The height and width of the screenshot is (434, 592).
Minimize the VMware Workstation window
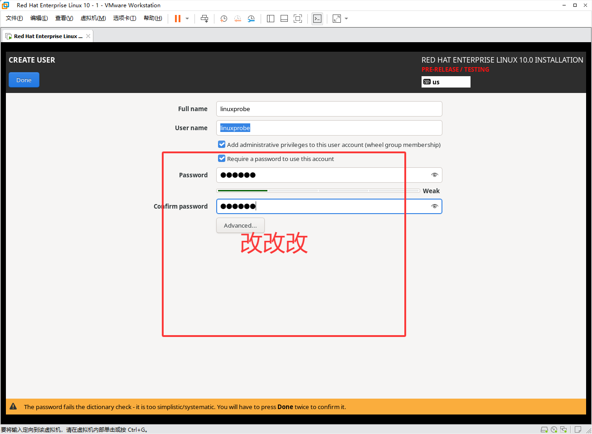coord(564,5)
